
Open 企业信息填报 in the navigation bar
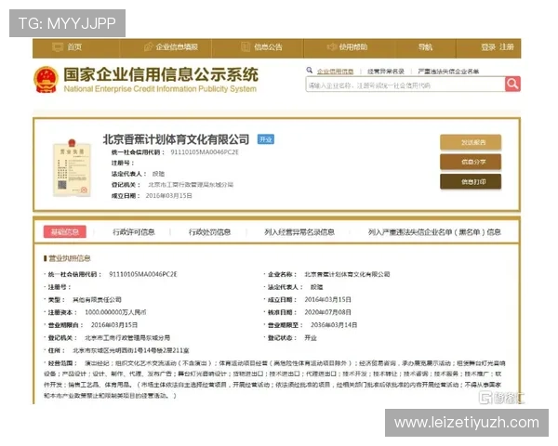(177, 47)
